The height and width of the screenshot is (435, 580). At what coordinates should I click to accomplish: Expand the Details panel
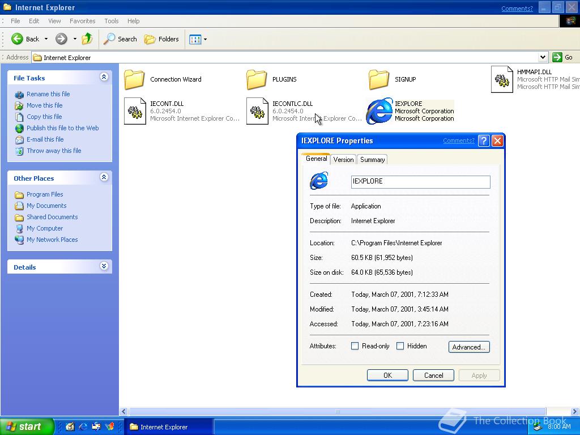click(104, 266)
